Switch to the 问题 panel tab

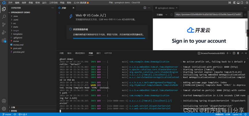[x=61, y=53]
